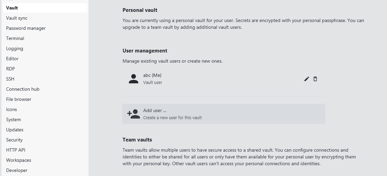Navigate to Connection hub settings
The width and height of the screenshot is (387, 176).
pyautogui.click(x=23, y=89)
